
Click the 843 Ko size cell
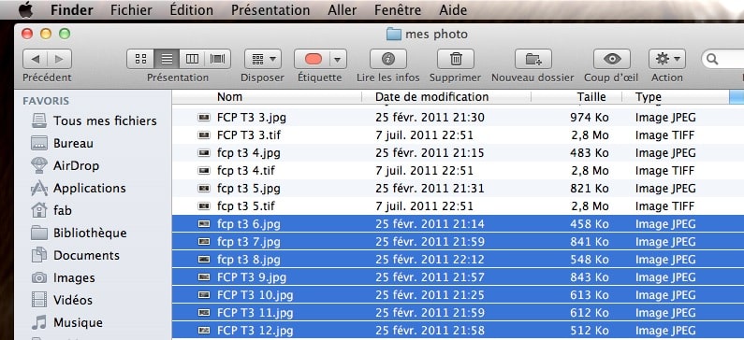590,277
